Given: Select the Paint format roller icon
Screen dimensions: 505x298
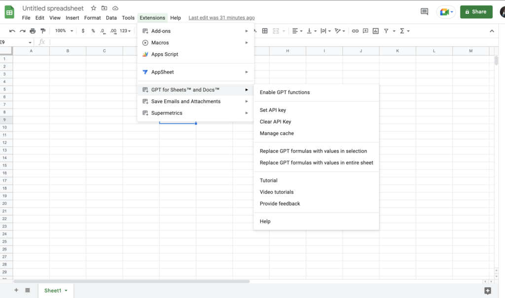Looking at the screenshot, I should (x=43, y=31).
